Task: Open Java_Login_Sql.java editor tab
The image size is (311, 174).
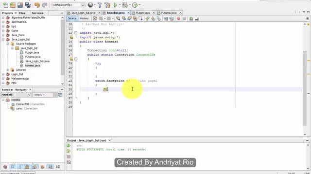Action: coord(83,13)
